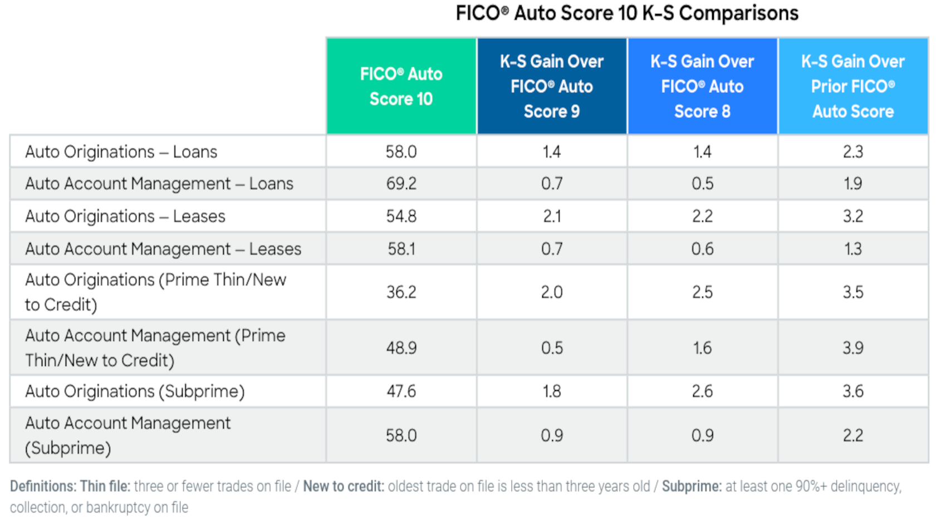Select the "Auto Account Management – Leases" row label

pos(163,249)
